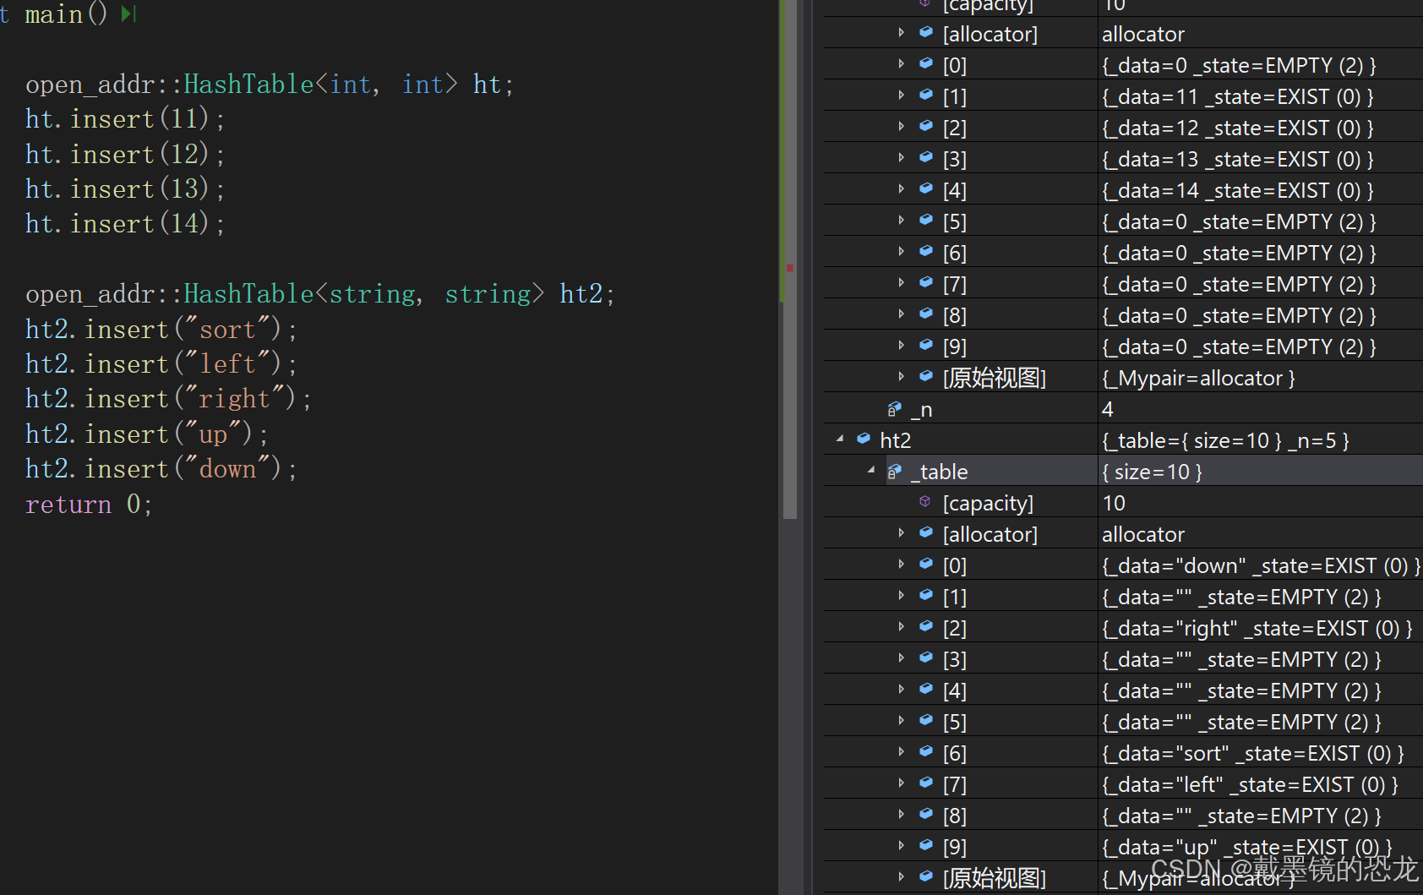Expand element [1] holding _data=11
Viewport: 1423px width, 895px height.
pyautogui.click(x=901, y=96)
